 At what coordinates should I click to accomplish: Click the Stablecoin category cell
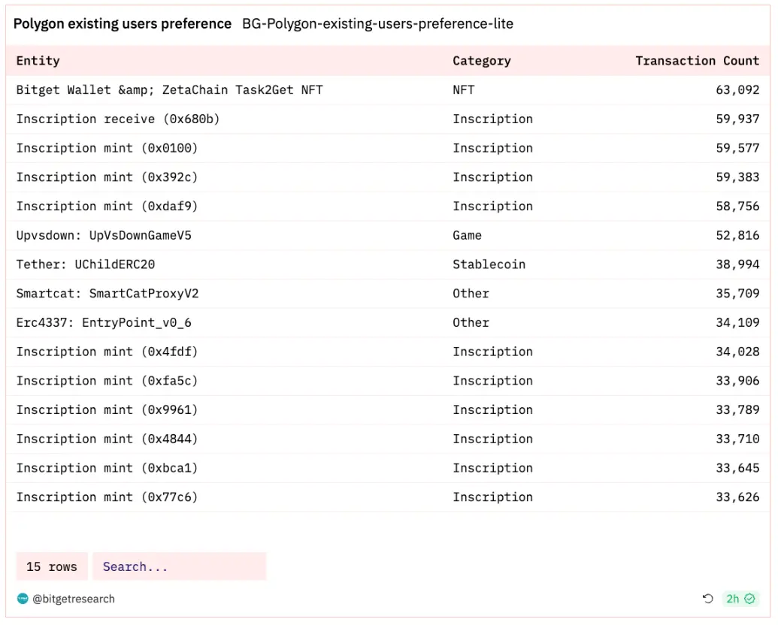[x=489, y=264]
